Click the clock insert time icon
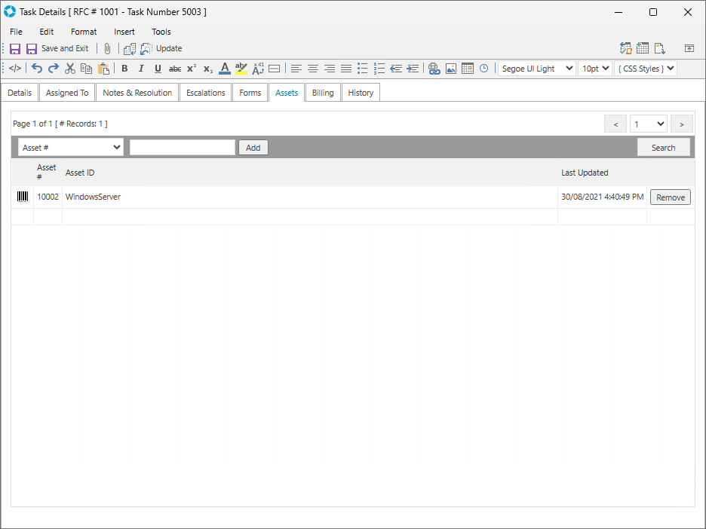706x529 pixels. pos(483,69)
